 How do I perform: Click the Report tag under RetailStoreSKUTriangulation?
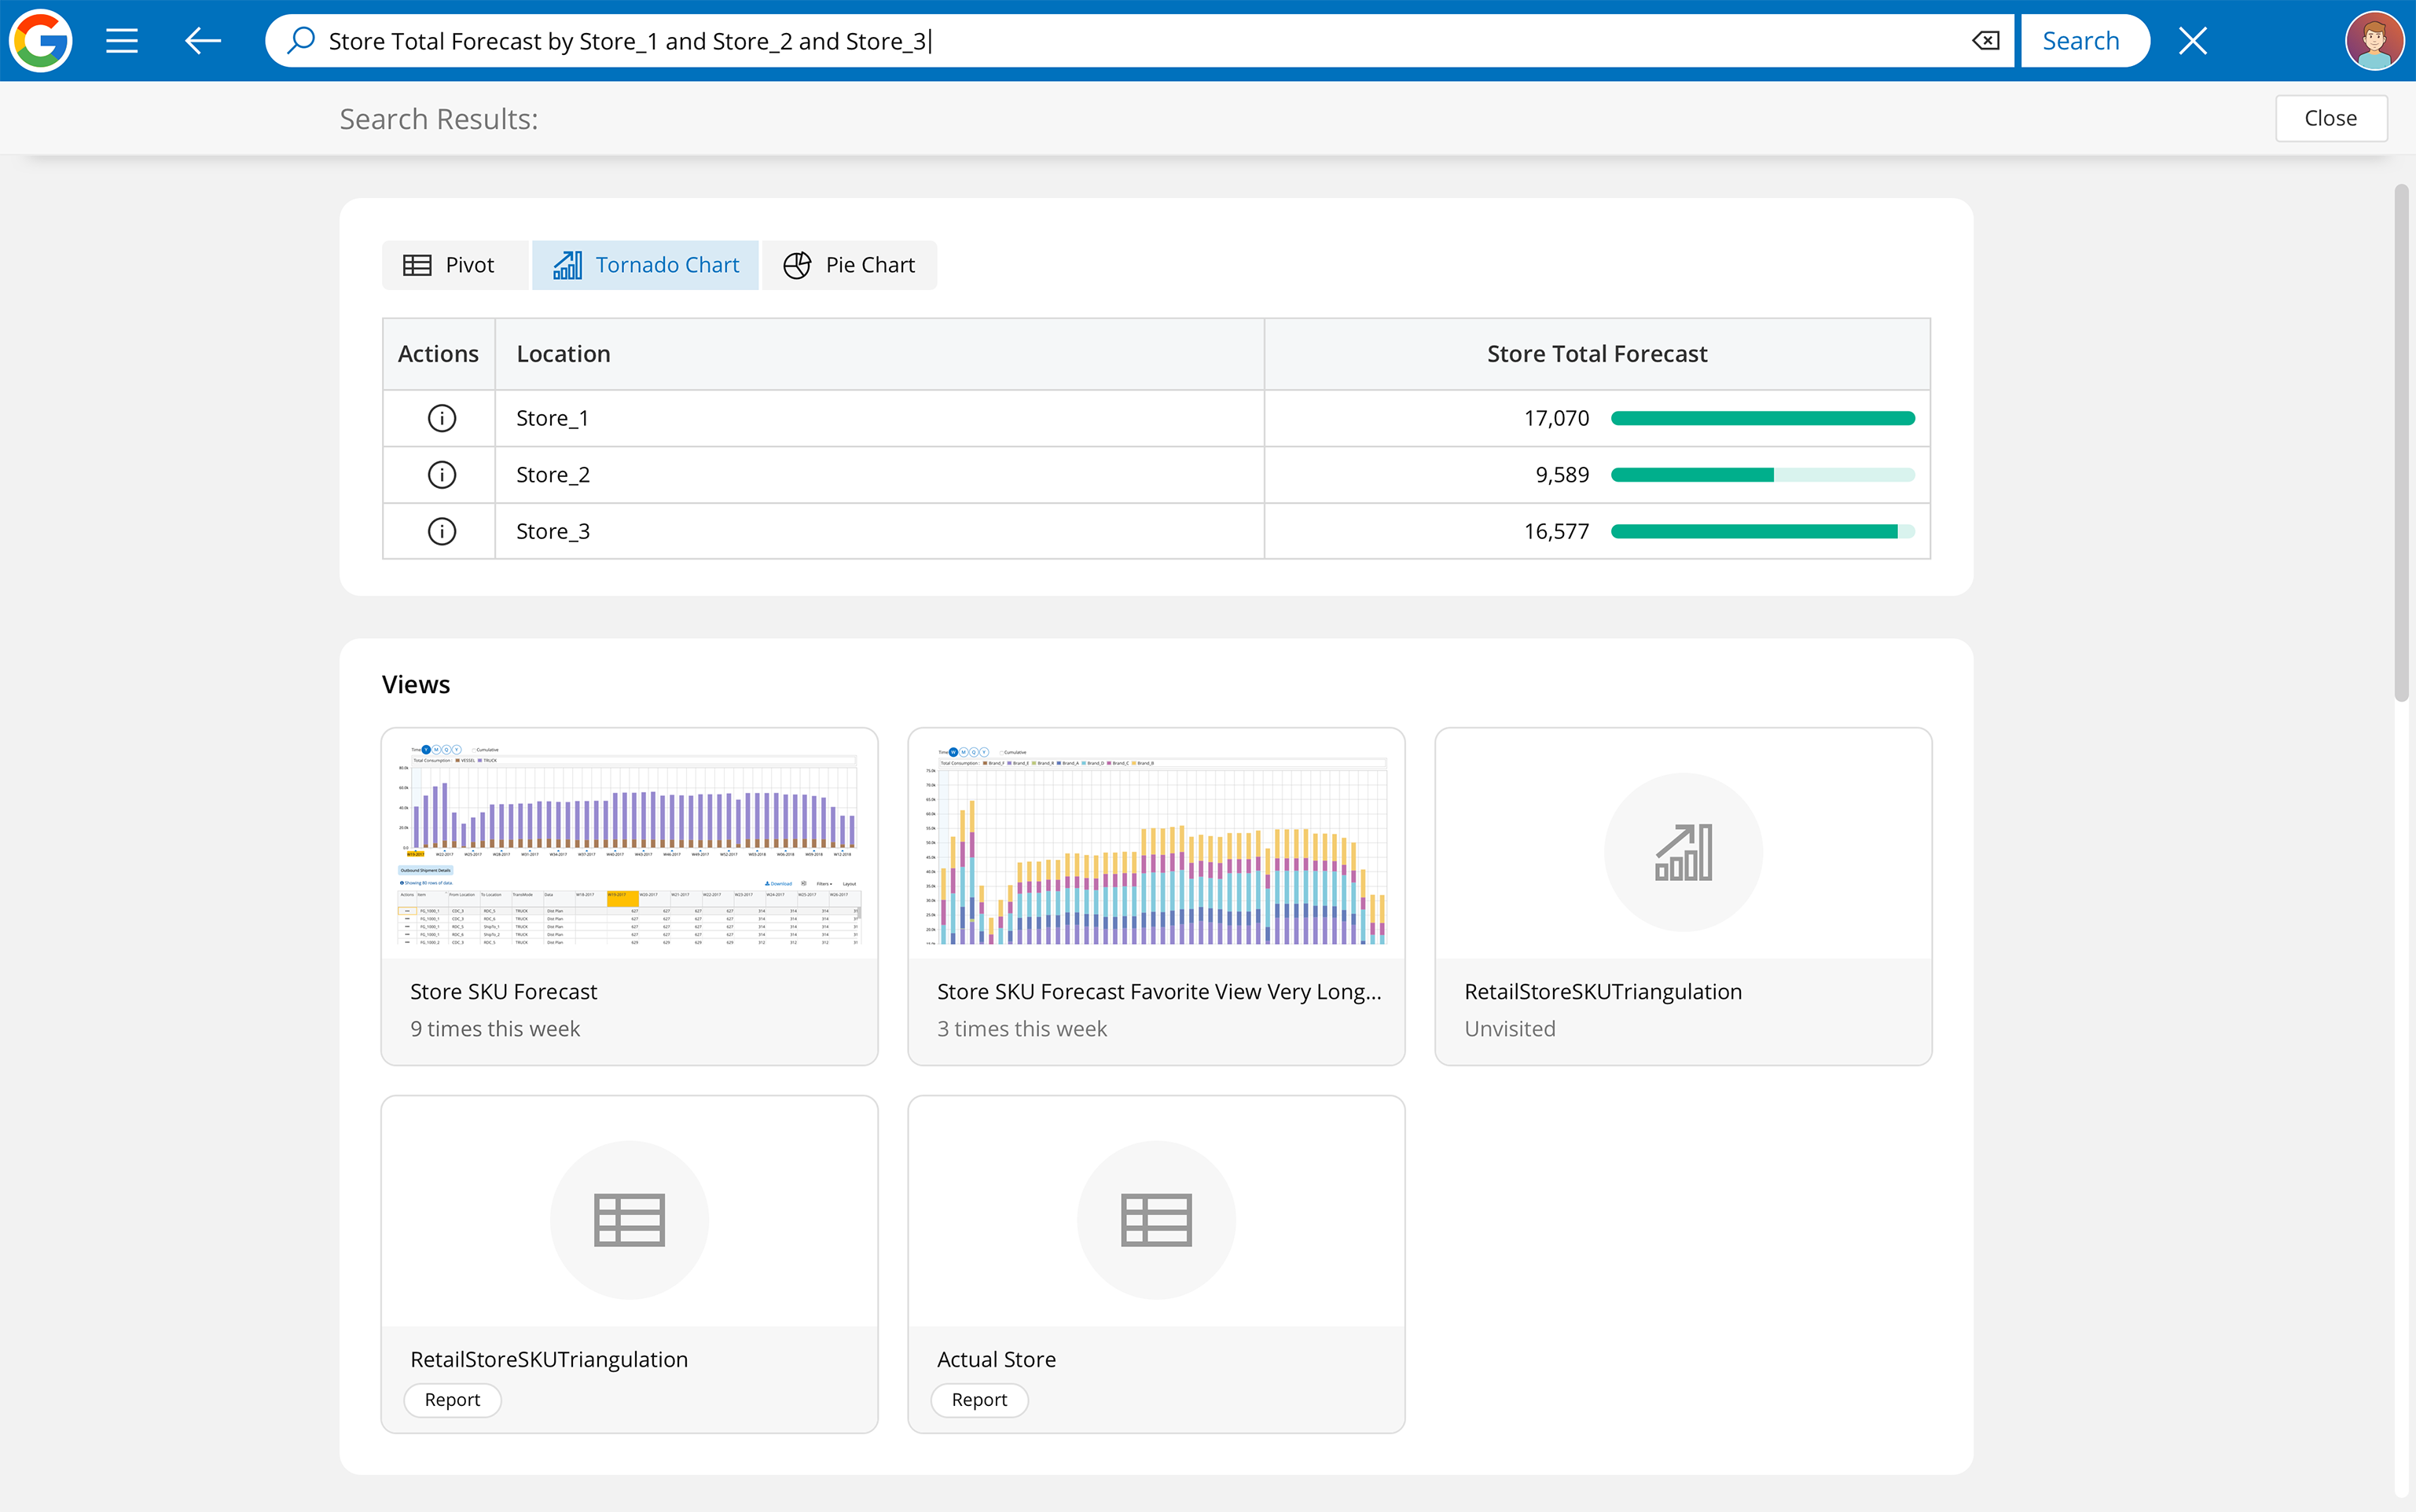pos(452,1399)
